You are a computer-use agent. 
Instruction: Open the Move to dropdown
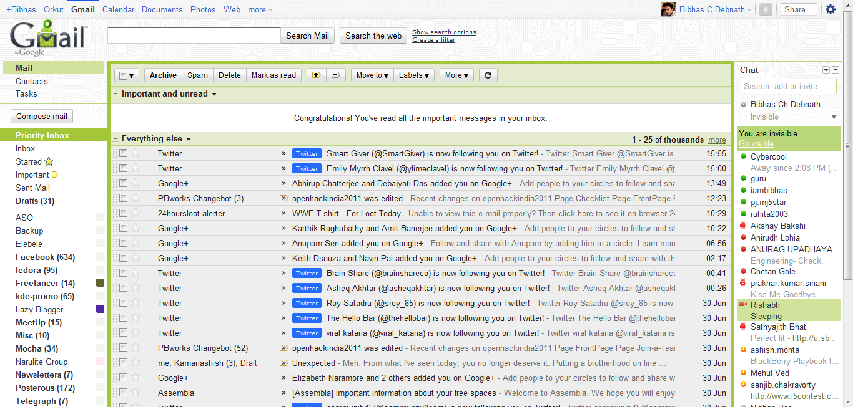coord(372,75)
